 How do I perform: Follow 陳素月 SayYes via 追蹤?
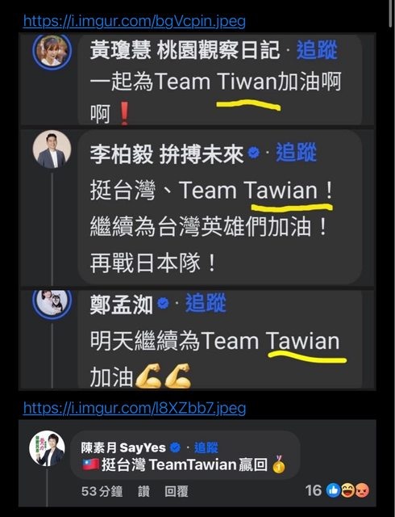(x=206, y=448)
